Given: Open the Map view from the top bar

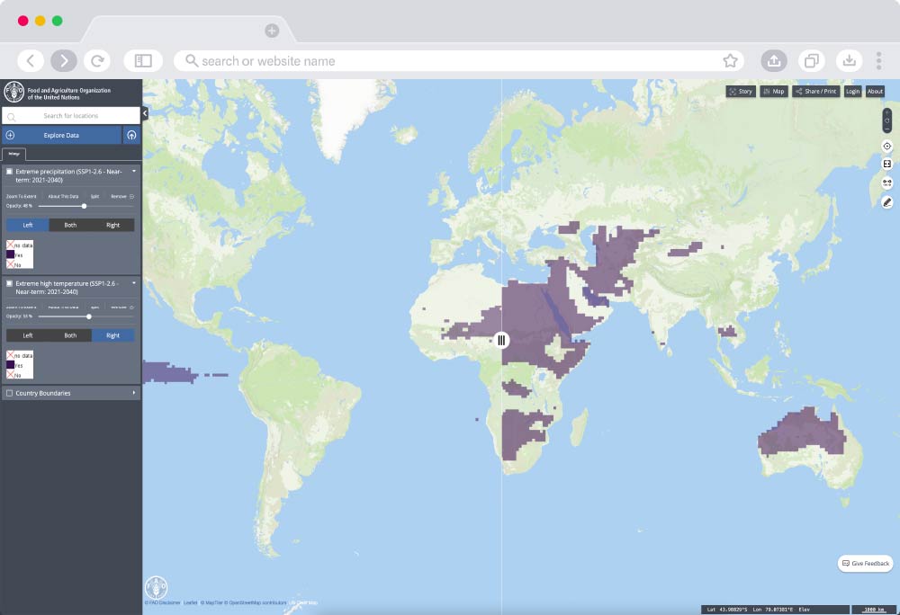Looking at the screenshot, I should [x=774, y=91].
